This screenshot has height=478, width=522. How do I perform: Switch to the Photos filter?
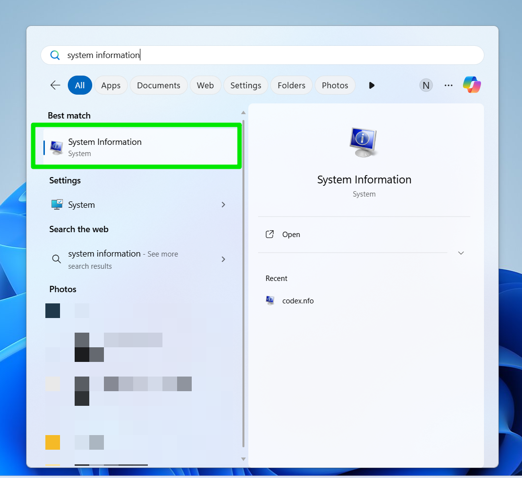[335, 85]
